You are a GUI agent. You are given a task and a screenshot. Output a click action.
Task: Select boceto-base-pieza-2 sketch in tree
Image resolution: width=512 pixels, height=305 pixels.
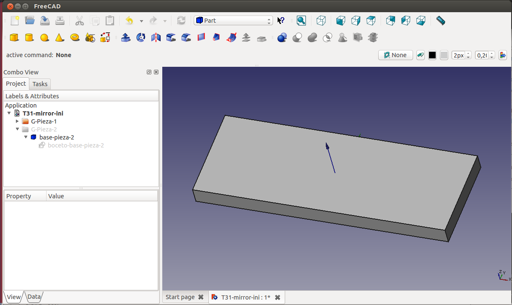tap(75, 145)
